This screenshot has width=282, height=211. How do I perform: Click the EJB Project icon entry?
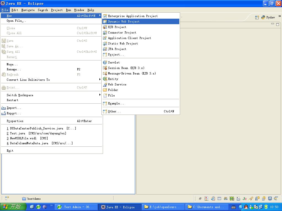click(141, 27)
